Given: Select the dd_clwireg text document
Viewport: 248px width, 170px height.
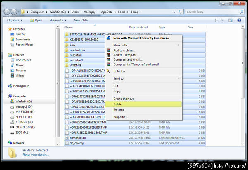Looking at the screenshot, I should point(135,143).
